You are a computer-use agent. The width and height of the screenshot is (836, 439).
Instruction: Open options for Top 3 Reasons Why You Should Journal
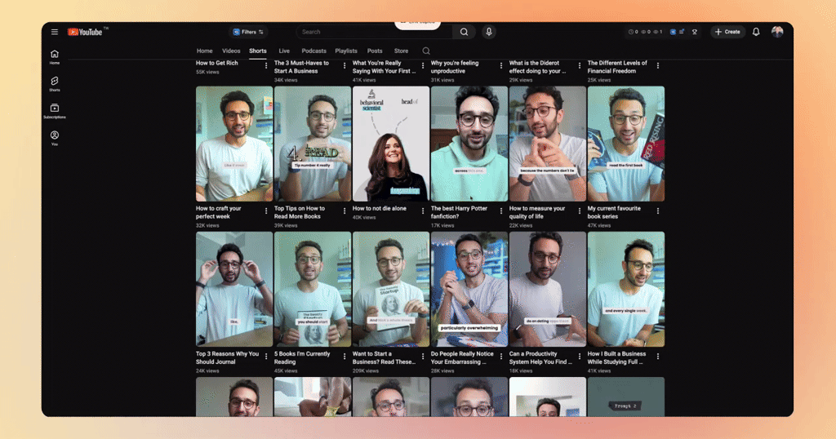point(266,357)
